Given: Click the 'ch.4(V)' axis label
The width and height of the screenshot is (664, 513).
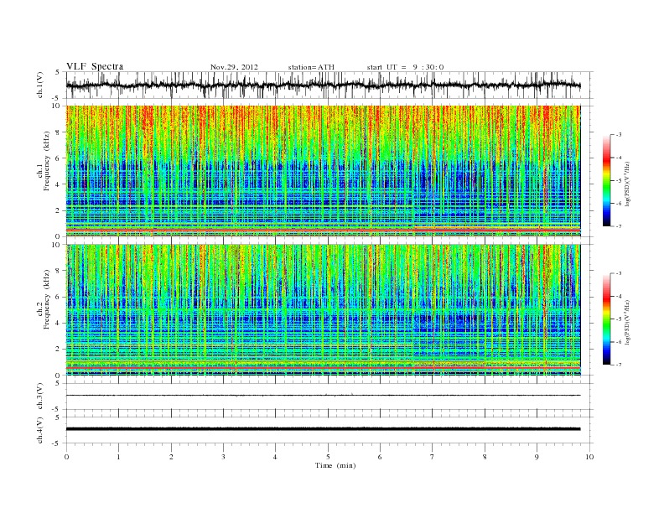Looking at the screenshot, I should click(x=40, y=430).
